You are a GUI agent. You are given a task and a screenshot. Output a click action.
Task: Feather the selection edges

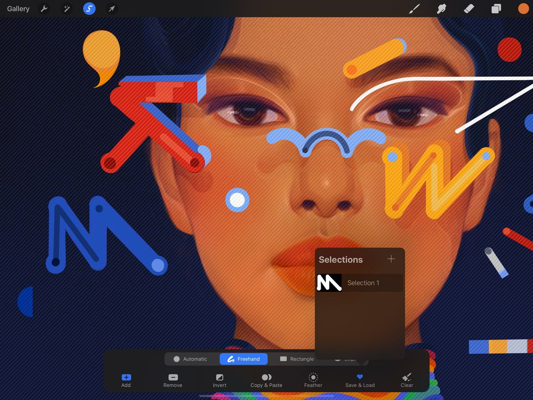coord(313,380)
